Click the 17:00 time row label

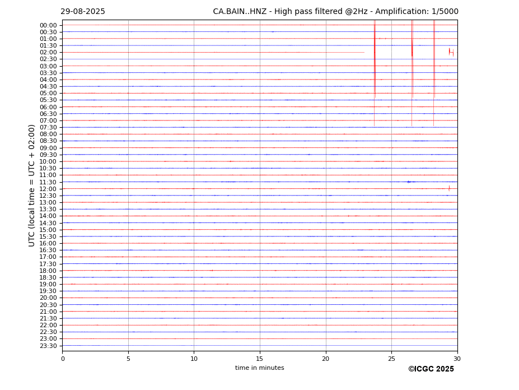(48, 257)
